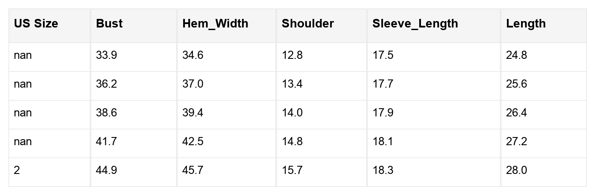Click the Hem_Width value 45.7
Screen dimensions: 595x195
click(193, 171)
